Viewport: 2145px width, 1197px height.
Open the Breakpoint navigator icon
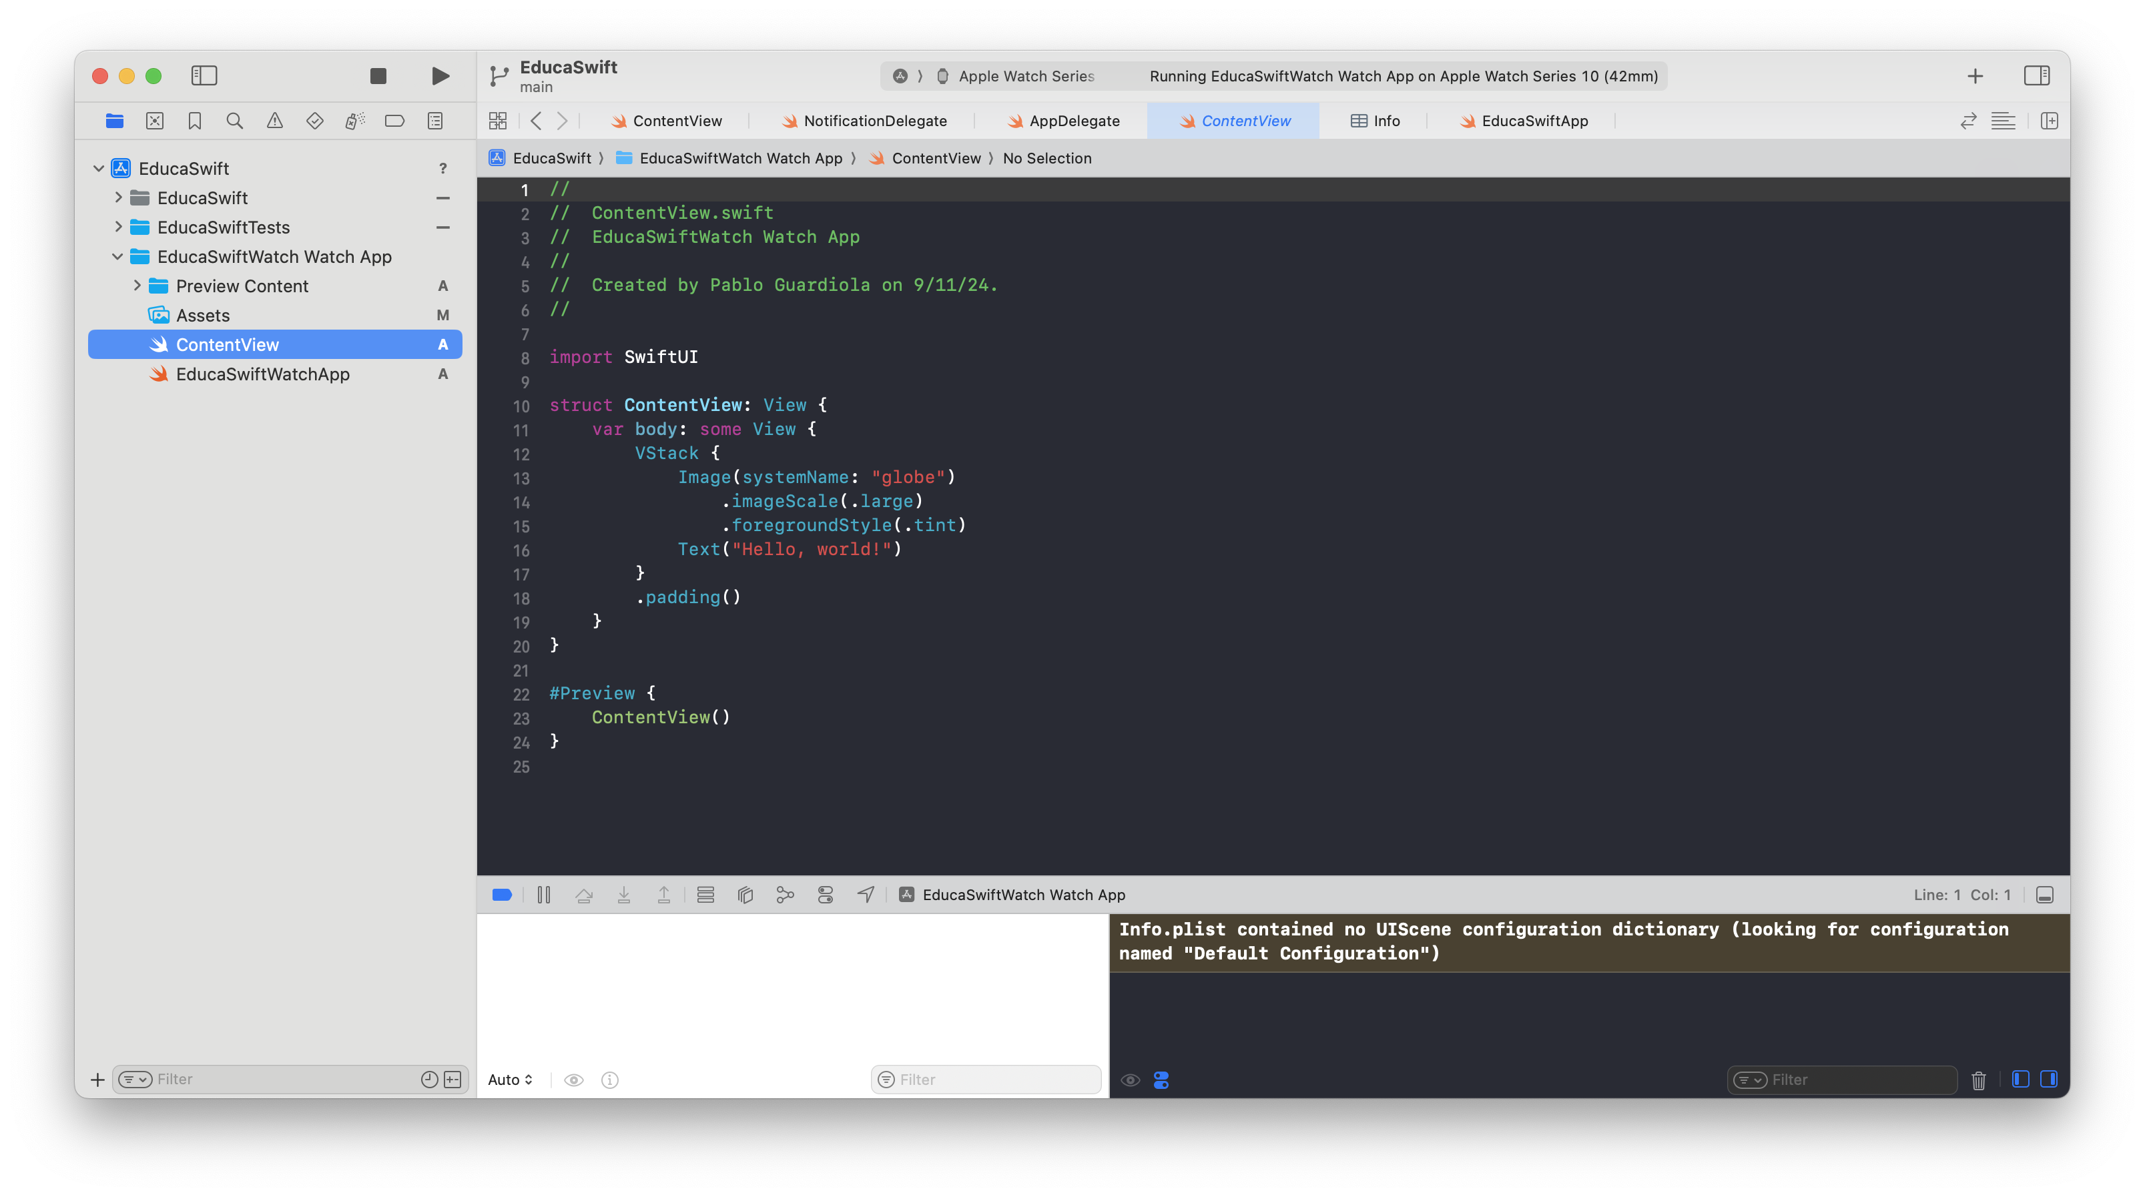coord(394,121)
